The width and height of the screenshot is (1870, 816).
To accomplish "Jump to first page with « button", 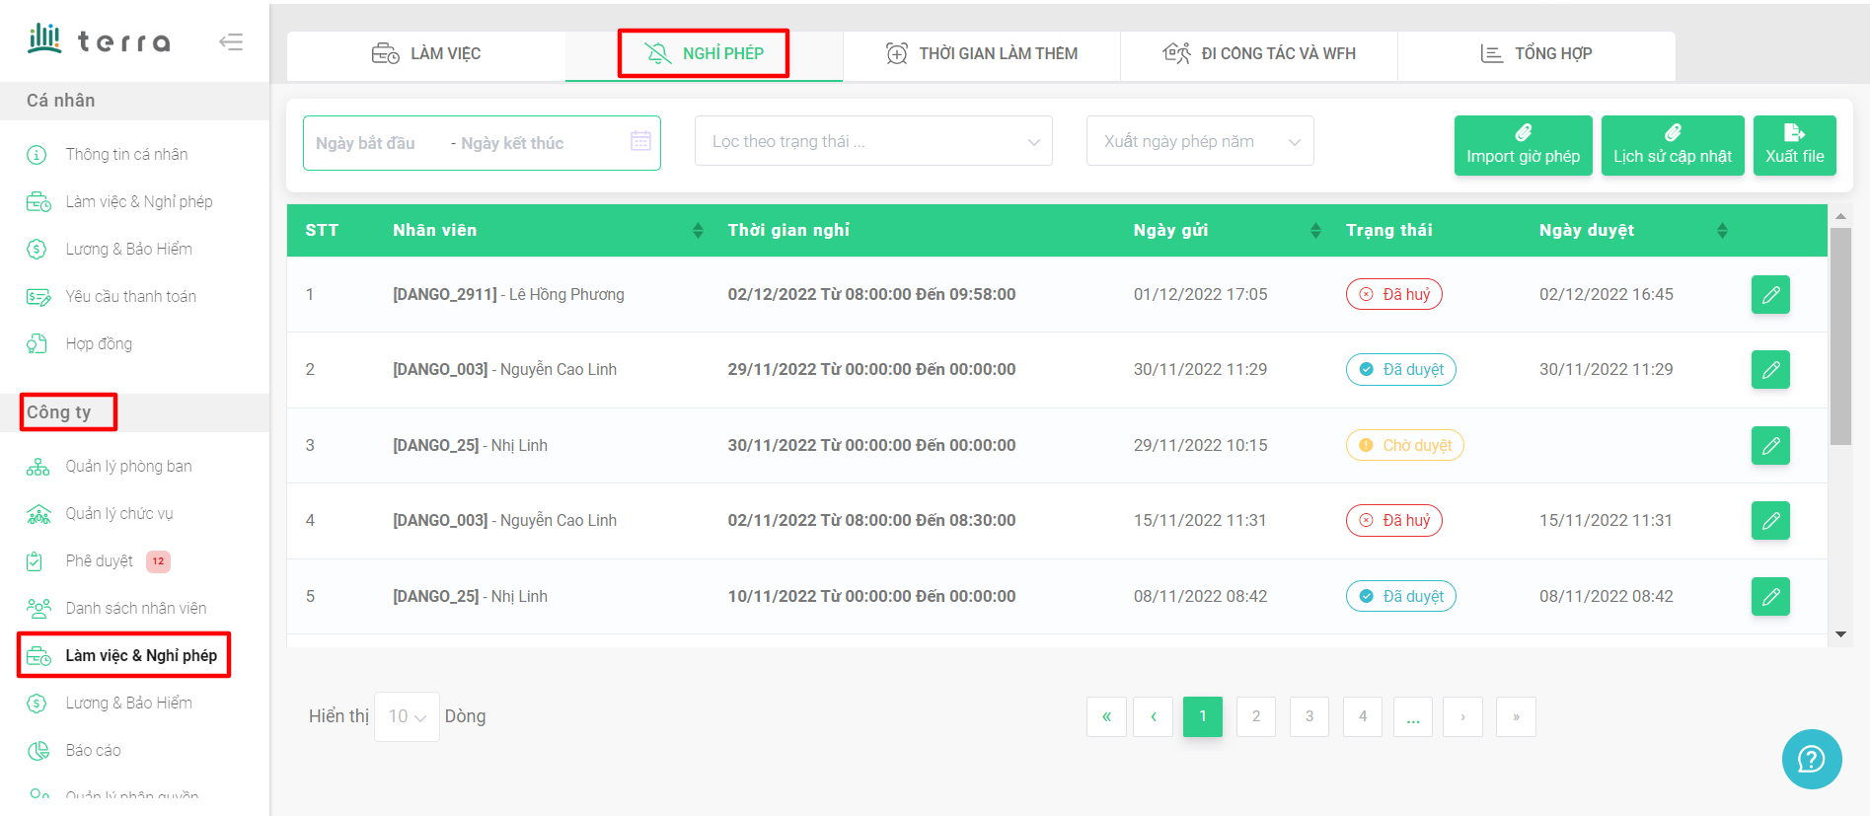I will point(1106,716).
